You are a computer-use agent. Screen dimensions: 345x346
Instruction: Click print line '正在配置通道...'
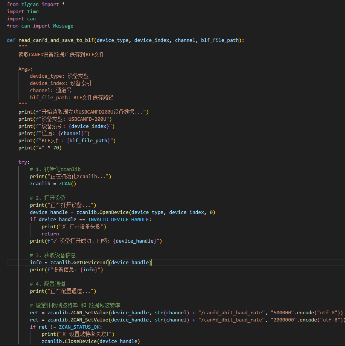(63, 291)
